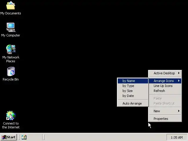Check the 1:35 AM taskbar clock

pos(177,137)
